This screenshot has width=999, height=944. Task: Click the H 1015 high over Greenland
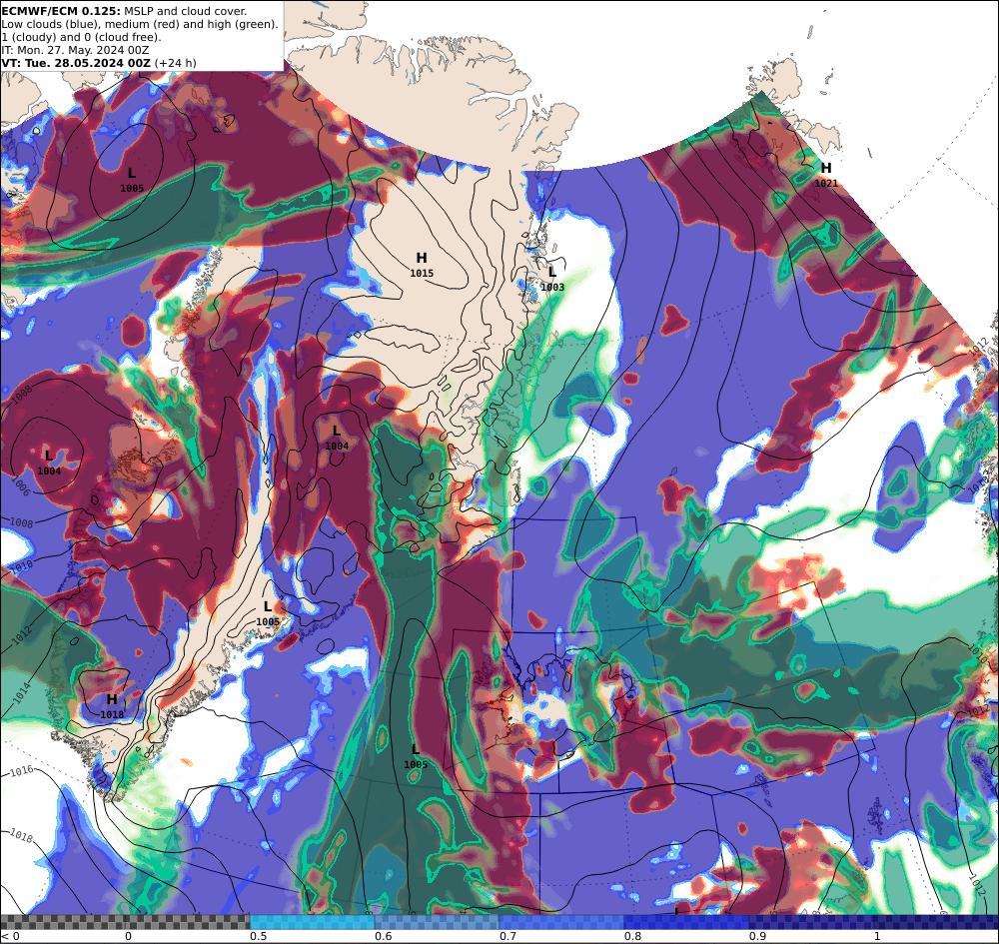point(422,265)
